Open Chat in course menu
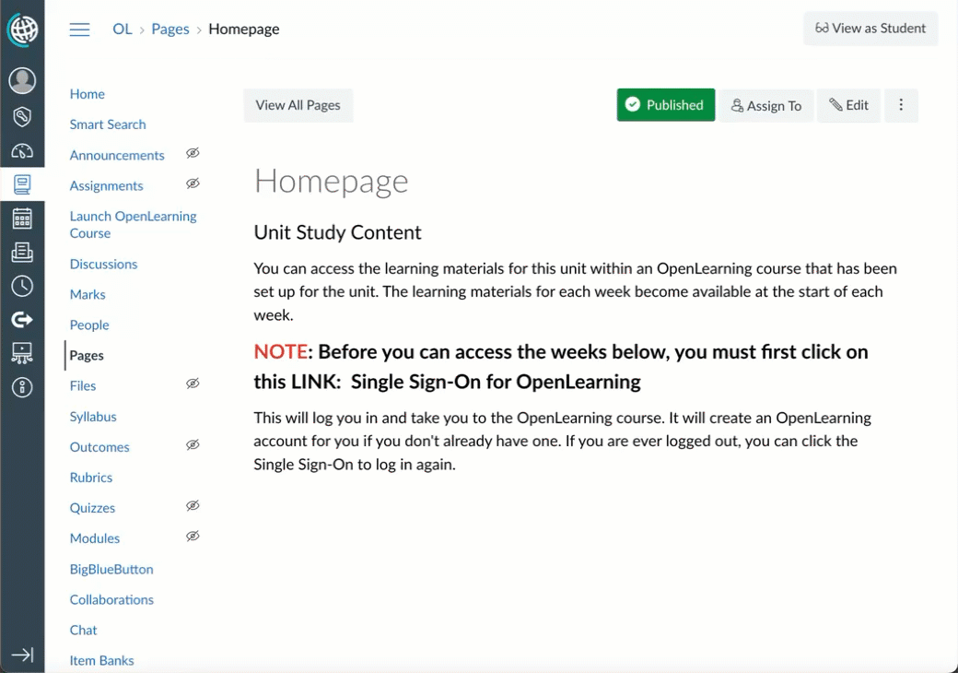Viewport: 958px width, 673px height. click(x=83, y=631)
